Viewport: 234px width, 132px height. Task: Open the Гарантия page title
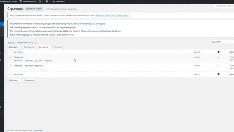click(x=18, y=57)
